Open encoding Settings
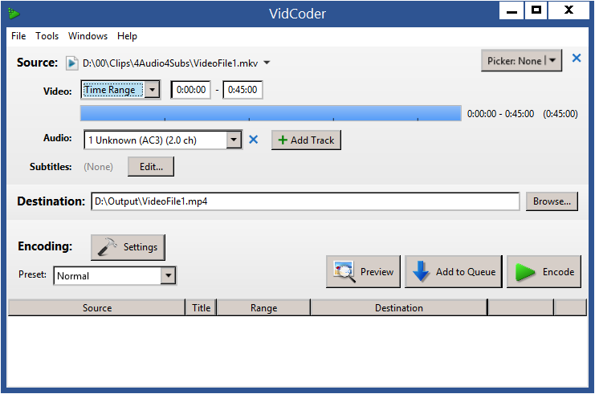The width and height of the screenshot is (595, 394). tap(128, 247)
